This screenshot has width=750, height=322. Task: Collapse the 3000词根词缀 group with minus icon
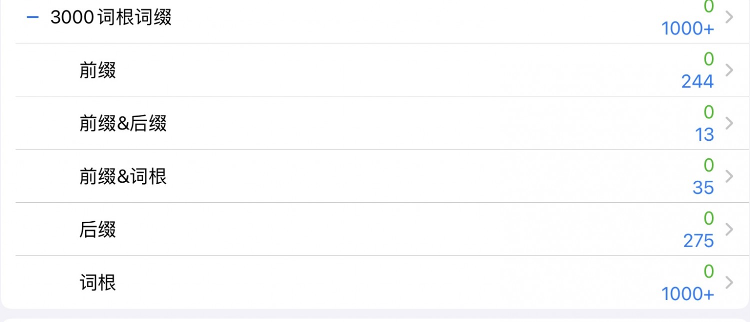32,17
